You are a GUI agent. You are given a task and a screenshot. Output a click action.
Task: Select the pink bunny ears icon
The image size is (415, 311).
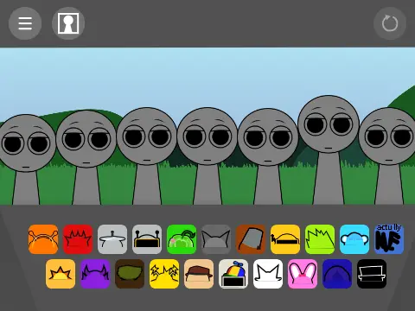(303, 274)
